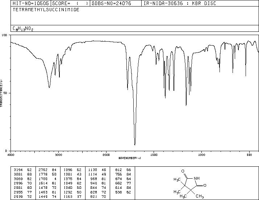This screenshot has height=200, width=259.
Task: Click the transmittance value 37 beside 1163
Action: (79, 196)
